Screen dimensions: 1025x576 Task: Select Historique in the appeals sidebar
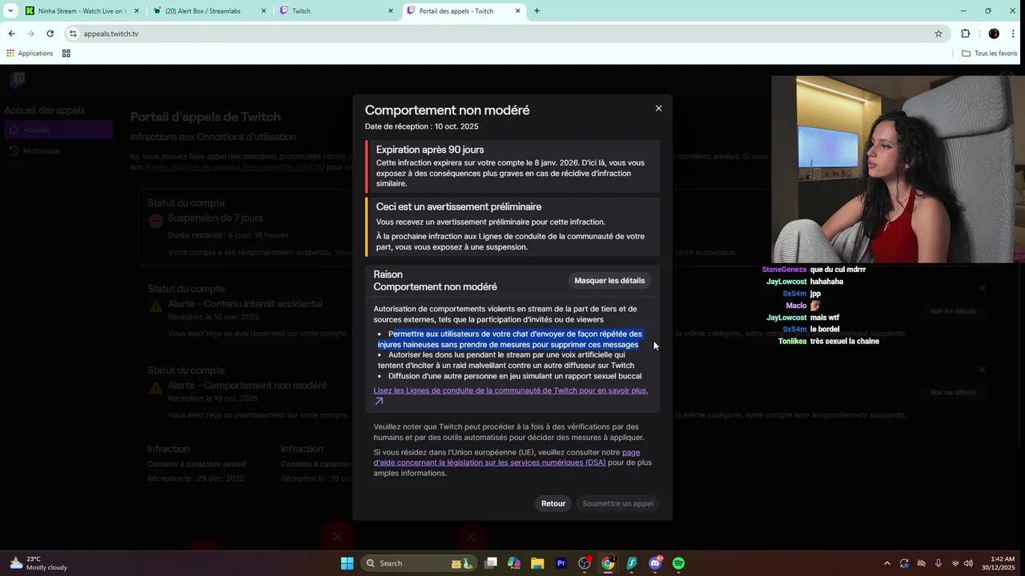click(x=58, y=150)
